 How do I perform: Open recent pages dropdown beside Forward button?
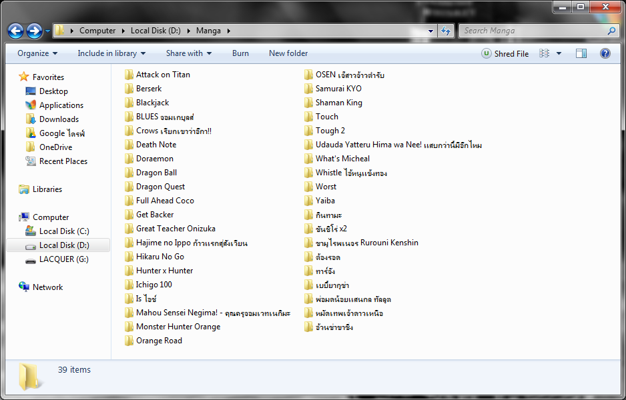click(x=47, y=31)
